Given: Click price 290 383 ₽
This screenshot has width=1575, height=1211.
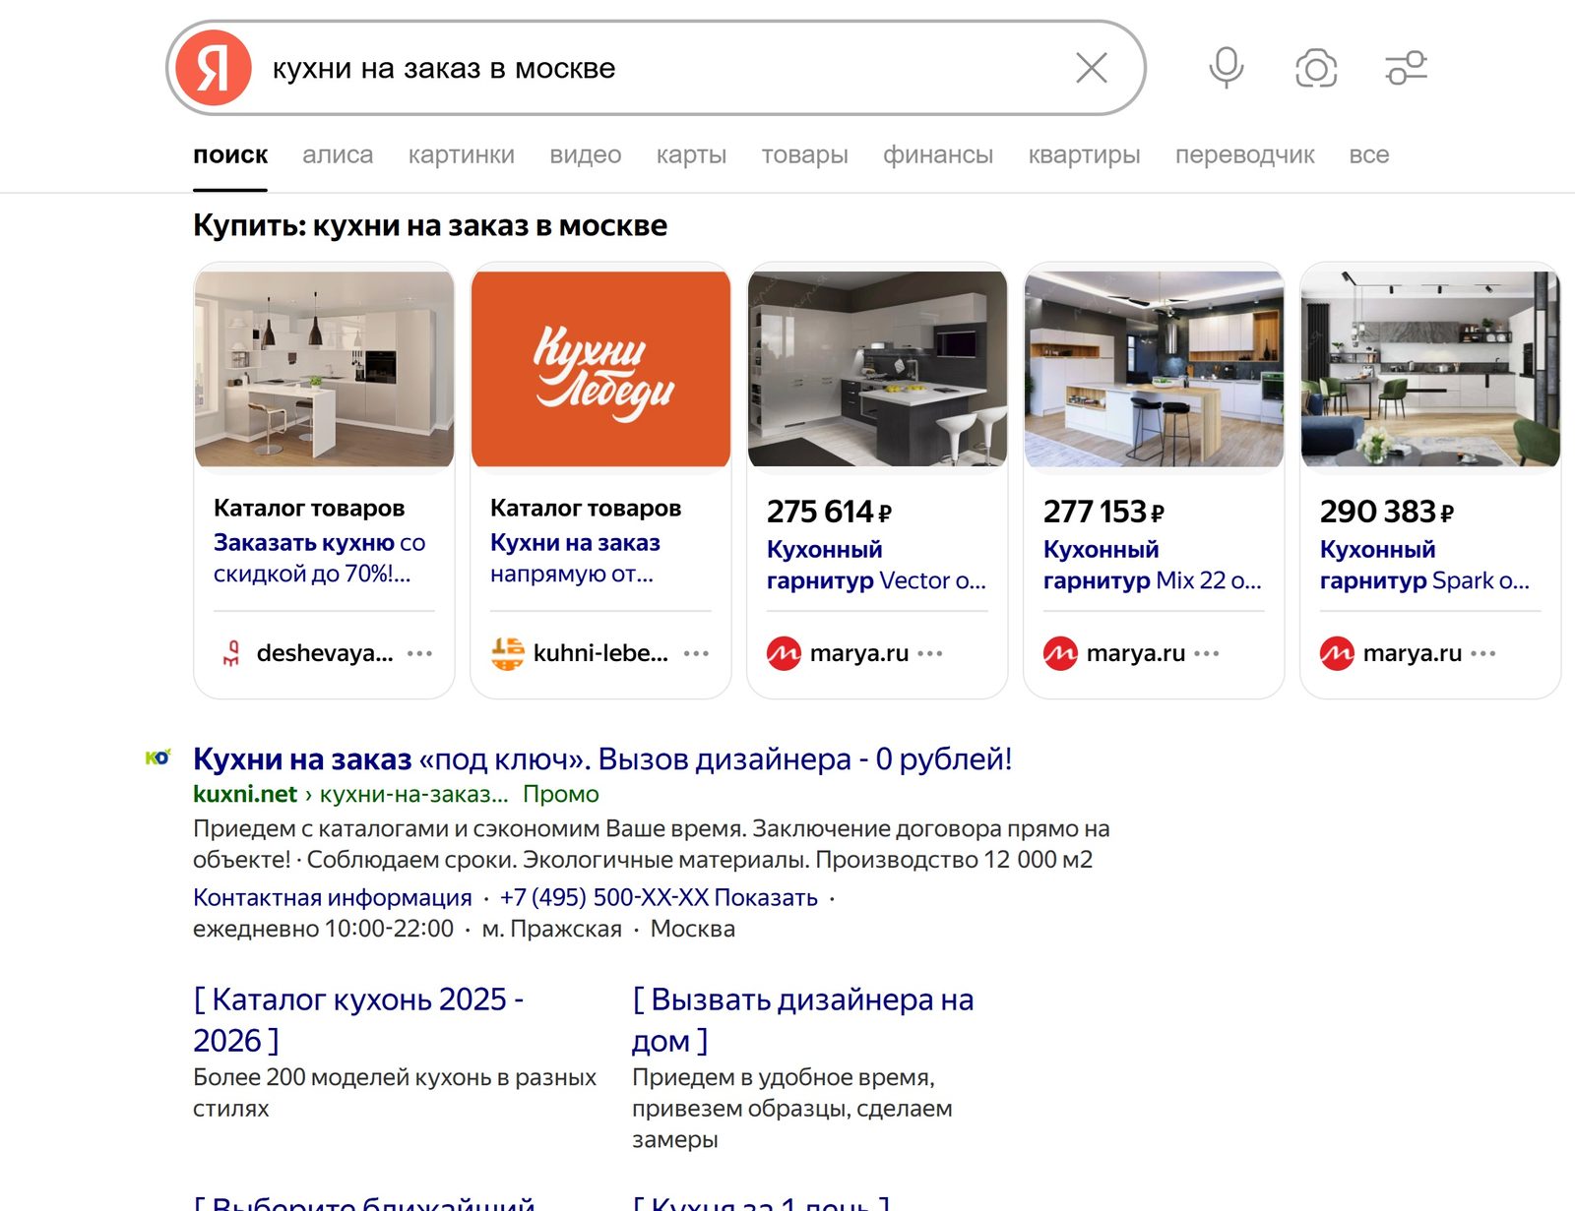Looking at the screenshot, I should coord(1387,512).
